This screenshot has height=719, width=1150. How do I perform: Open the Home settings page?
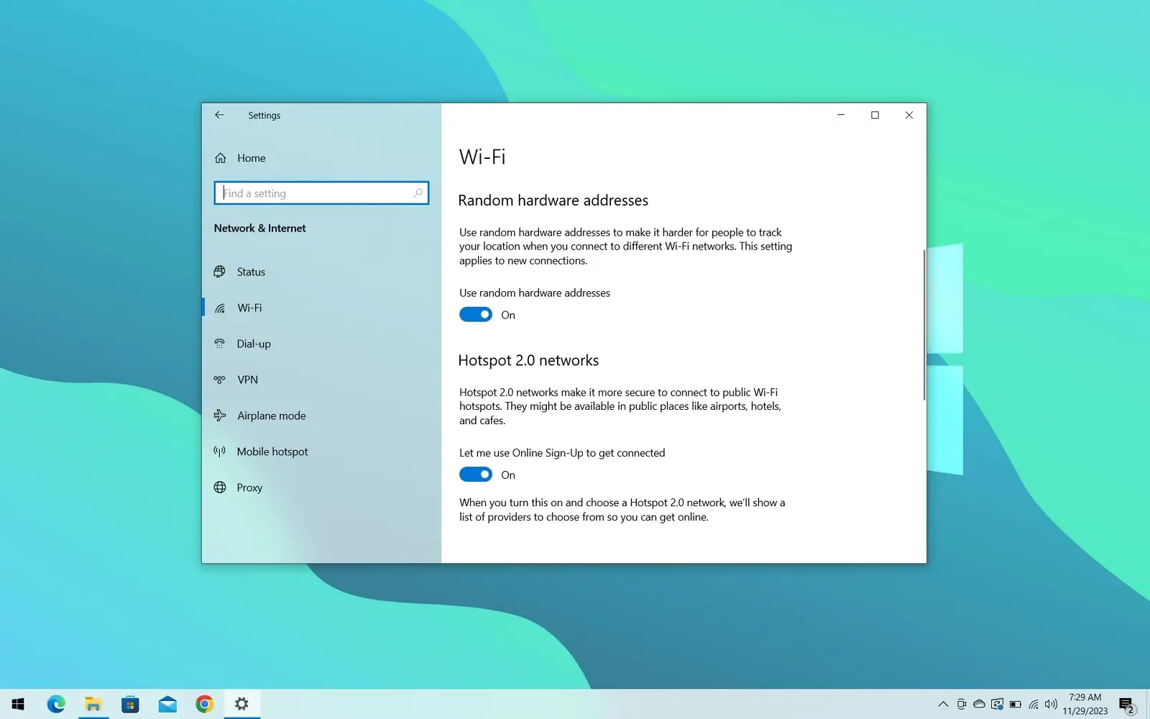pyautogui.click(x=251, y=157)
